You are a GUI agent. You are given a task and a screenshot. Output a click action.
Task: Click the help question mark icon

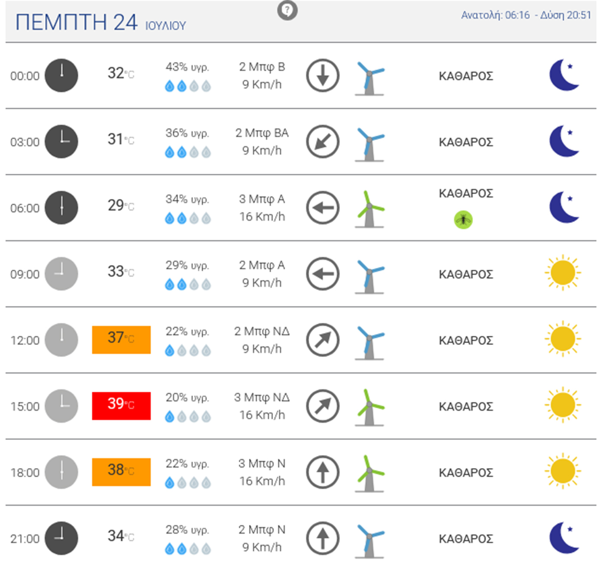(287, 10)
